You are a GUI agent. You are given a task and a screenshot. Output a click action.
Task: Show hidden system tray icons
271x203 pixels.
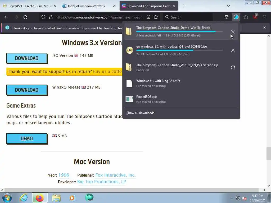pos(231,198)
